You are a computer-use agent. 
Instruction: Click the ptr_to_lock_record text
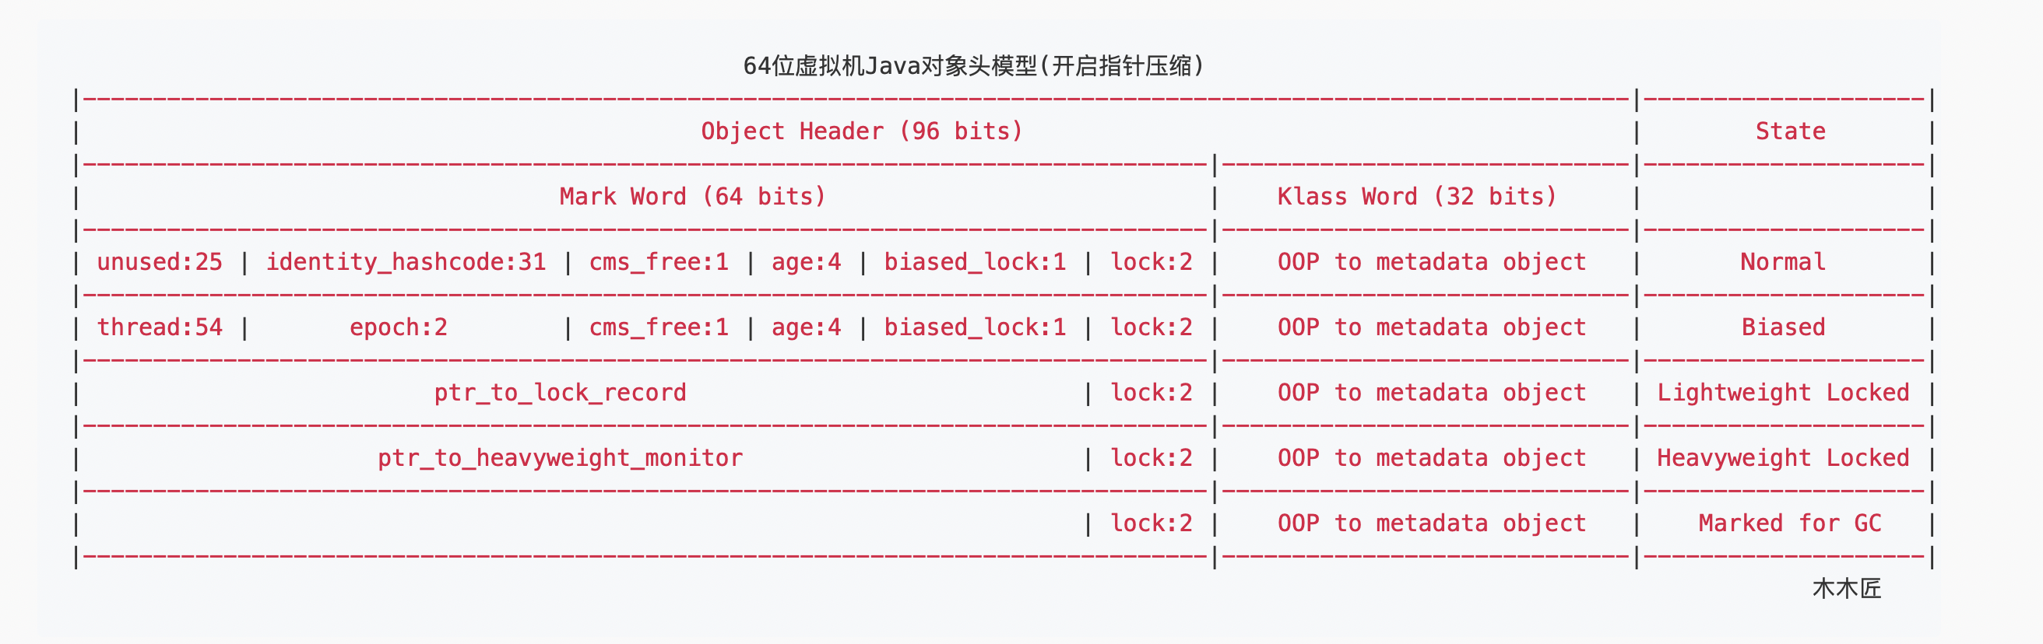pyautogui.click(x=560, y=393)
